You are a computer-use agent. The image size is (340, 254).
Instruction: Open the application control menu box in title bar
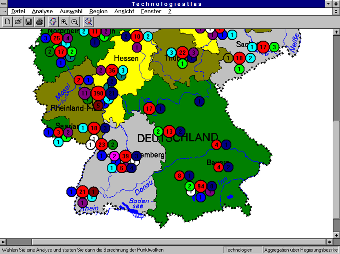pyautogui.click(x=4, y=4)
